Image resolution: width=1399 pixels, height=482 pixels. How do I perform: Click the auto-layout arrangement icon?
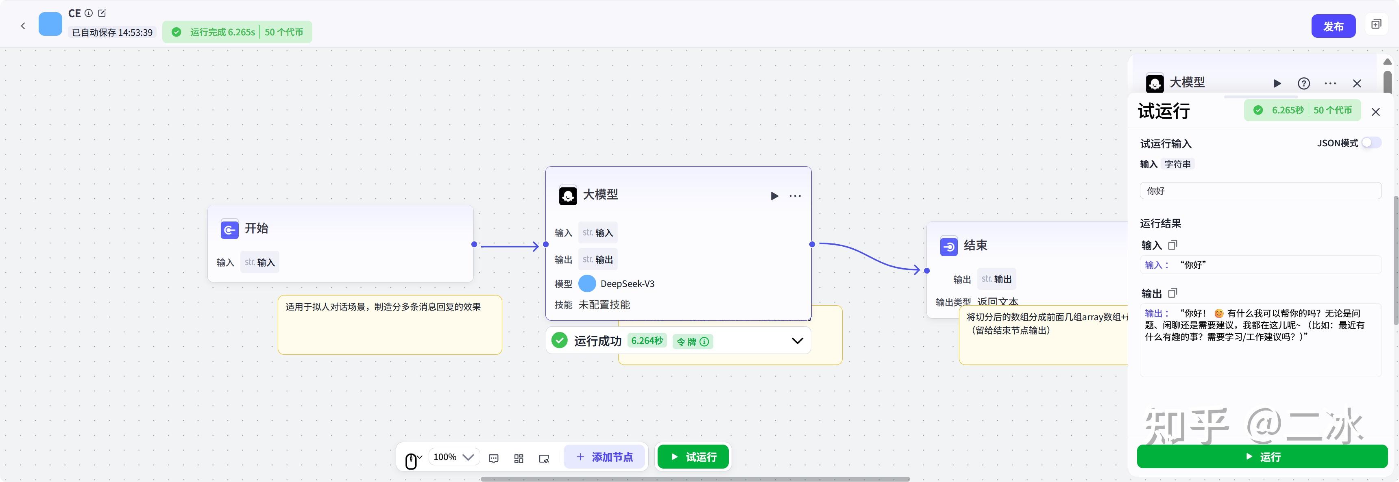[x=519, y=458]
